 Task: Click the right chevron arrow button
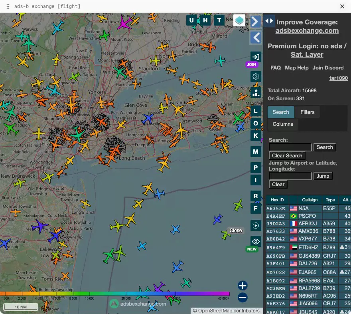point(255,22)
